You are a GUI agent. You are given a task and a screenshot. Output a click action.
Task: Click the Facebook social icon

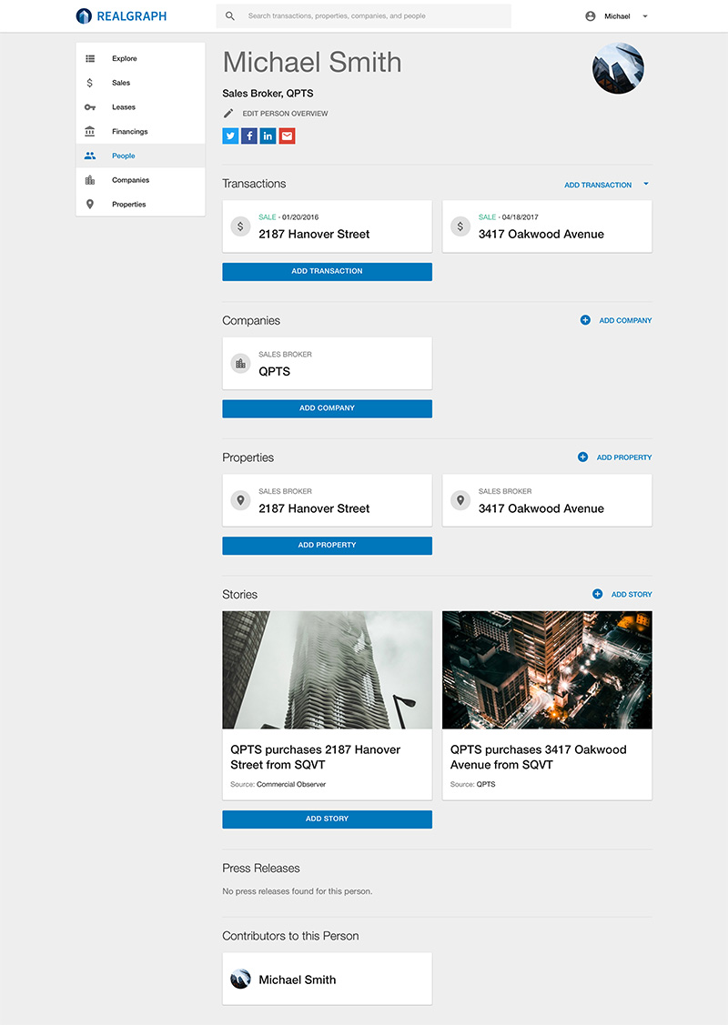(249, 136)
